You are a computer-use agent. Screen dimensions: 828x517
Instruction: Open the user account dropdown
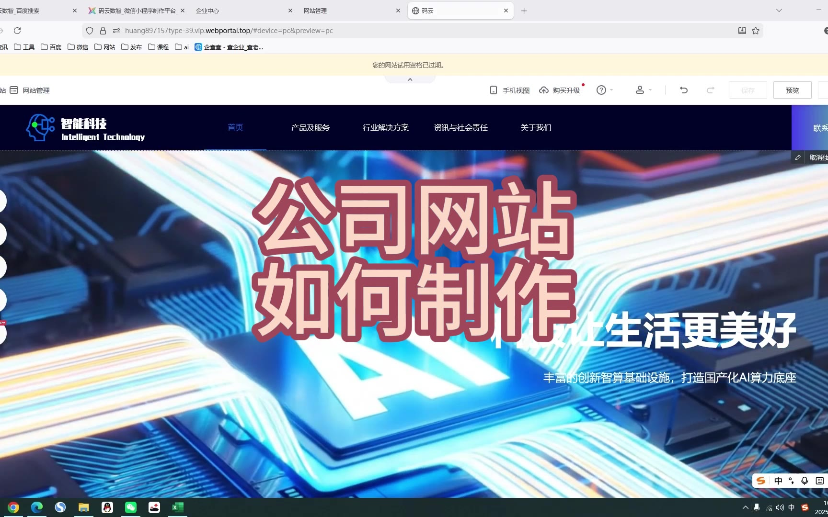[x=643, y=90]
